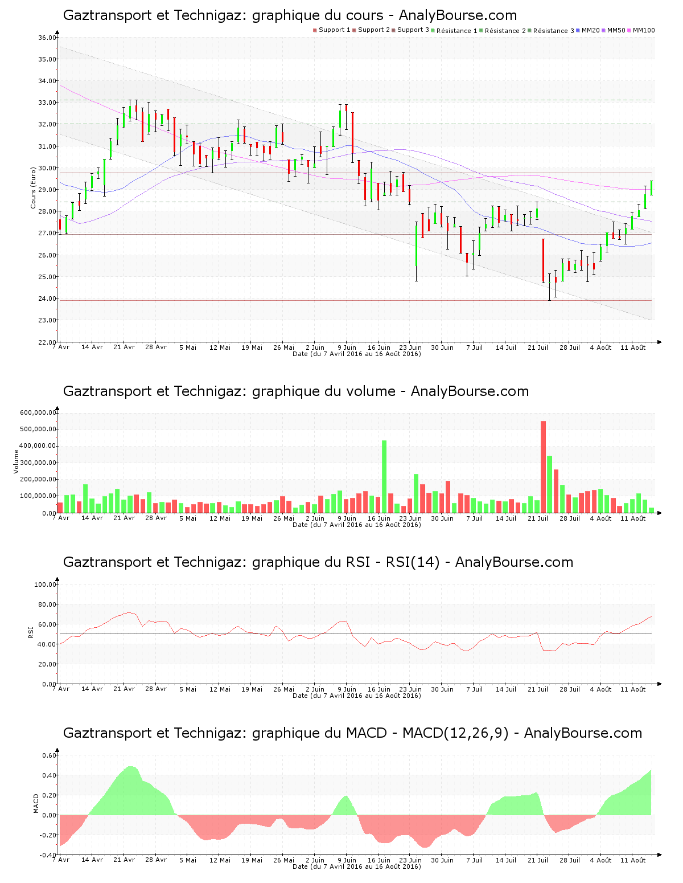The width and height of the screenshot is (683, 883).
Task: Click the tall green 16 Juin volume bar
Action: (x=384, y=477)
